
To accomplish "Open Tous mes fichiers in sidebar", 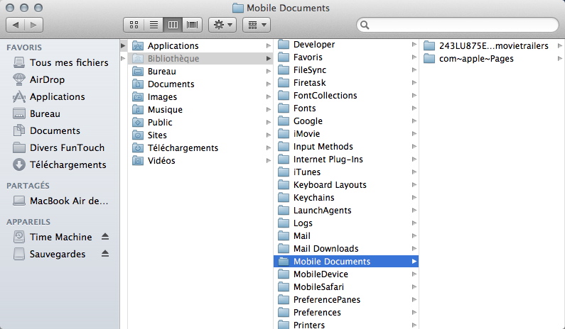I will (60, 62).
